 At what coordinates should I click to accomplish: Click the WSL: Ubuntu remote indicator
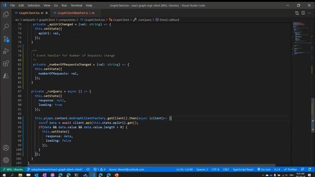point(13,169)
